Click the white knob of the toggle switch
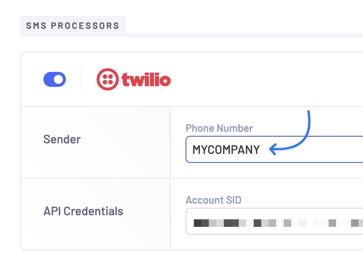 pyautogui.click(x=58, y=79)
